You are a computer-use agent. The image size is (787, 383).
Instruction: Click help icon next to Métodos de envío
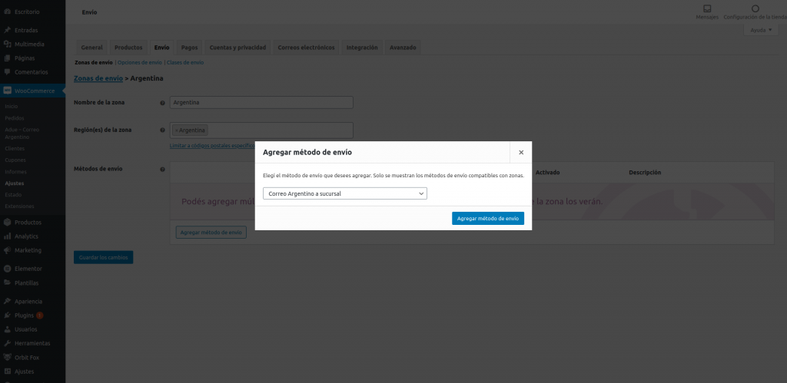(x=162, y=170)
